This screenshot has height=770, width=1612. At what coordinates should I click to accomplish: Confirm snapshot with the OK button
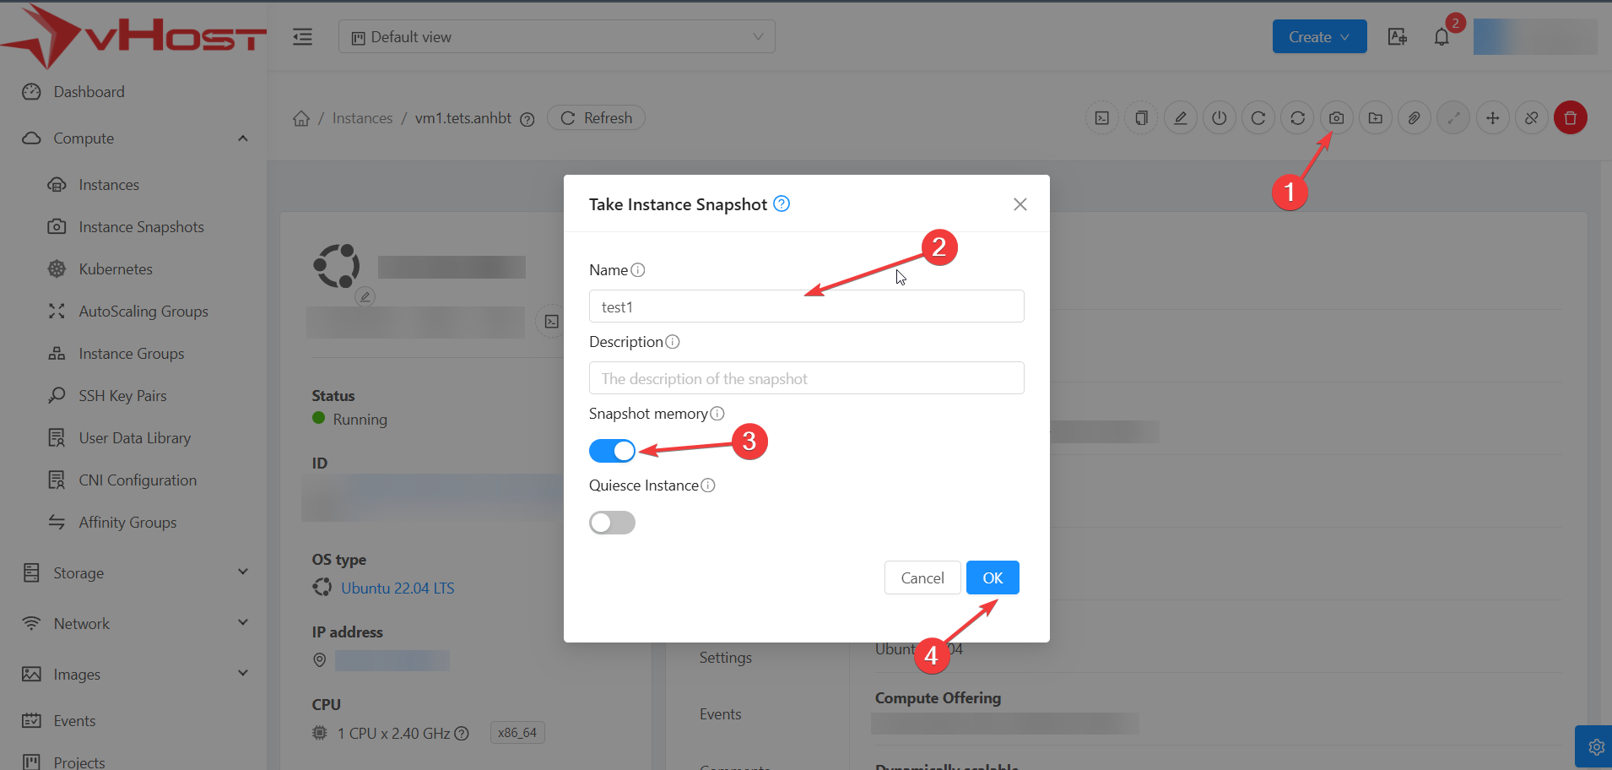(992, 578)
